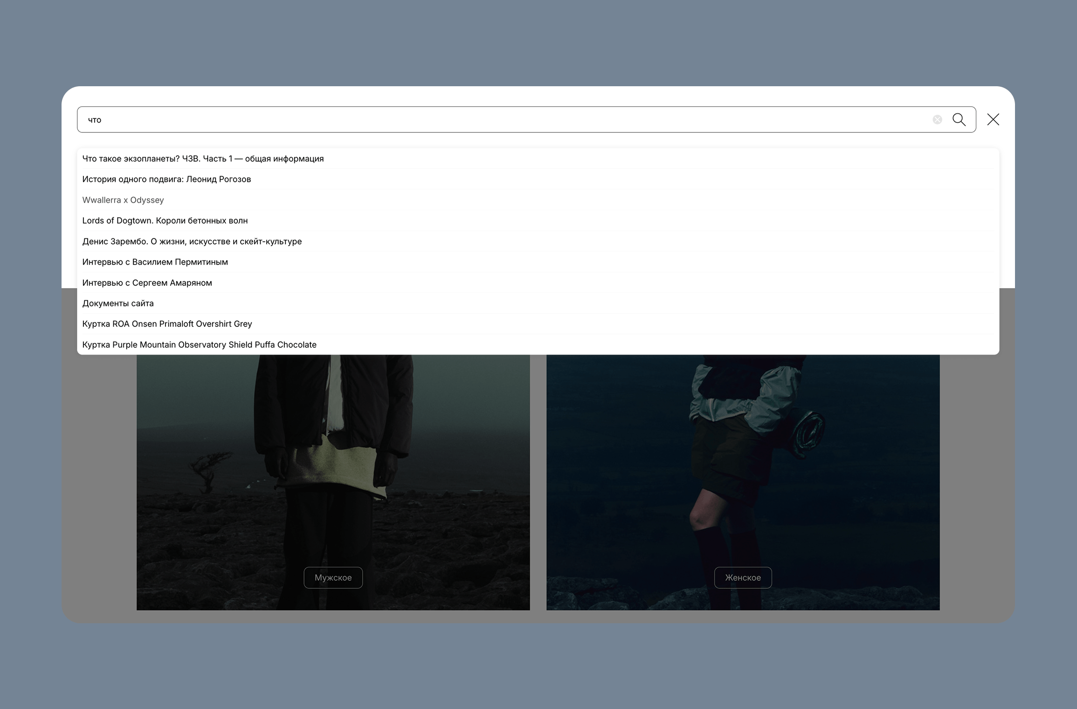Go to "Документы сайта" result
Image resolution: width=1077 pixels, height=709 pixels.
click(118, 303)
